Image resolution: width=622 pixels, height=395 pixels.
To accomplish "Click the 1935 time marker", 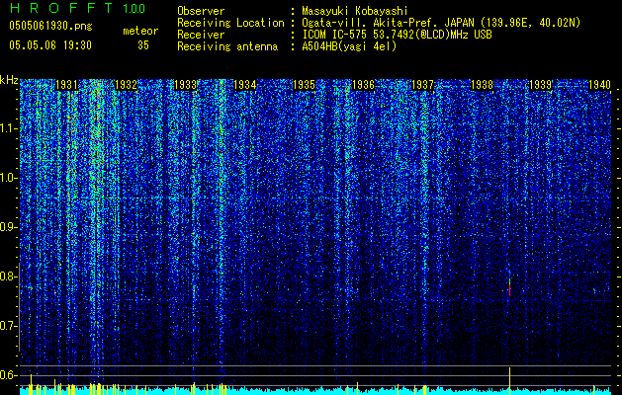I will [x=304, y=85].
